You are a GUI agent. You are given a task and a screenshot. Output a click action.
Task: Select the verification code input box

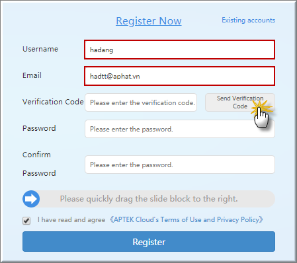coord(141,102)
